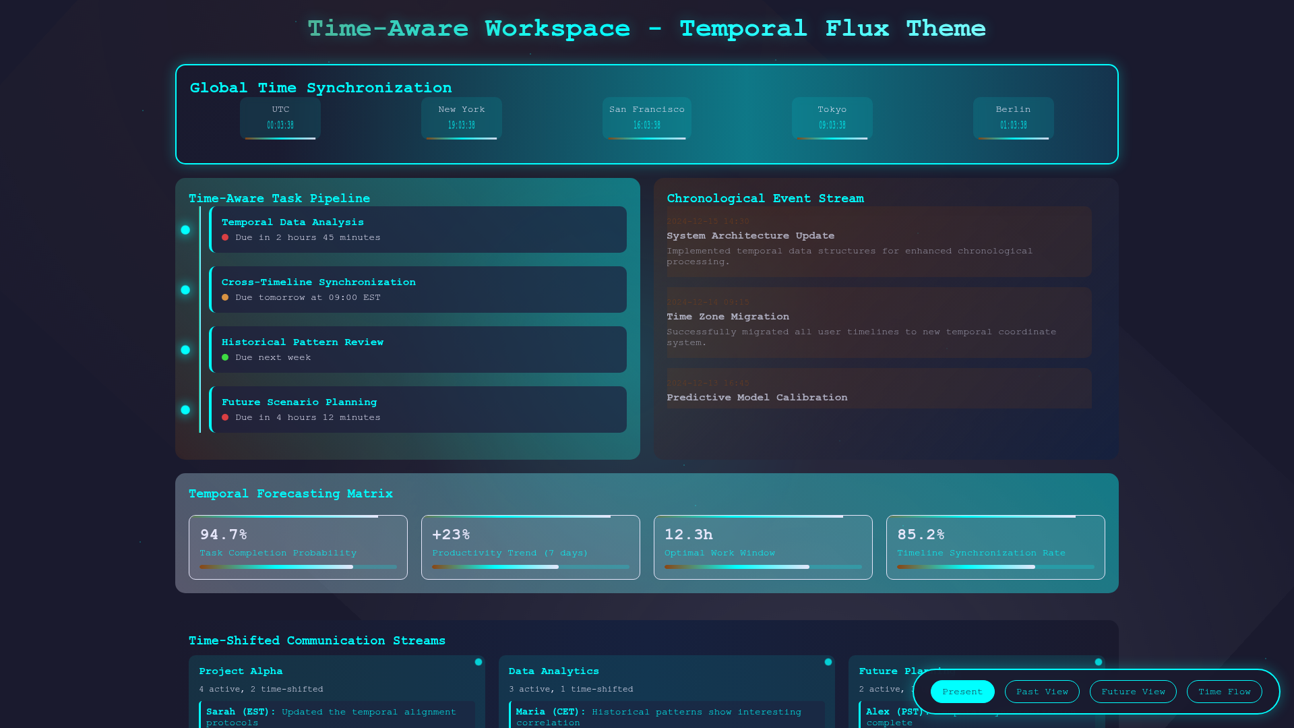Click orange status dot on Cross-Timeline Synchronization
The height and width of the screenshot is (728, 1294).
(x=225, y=297)
